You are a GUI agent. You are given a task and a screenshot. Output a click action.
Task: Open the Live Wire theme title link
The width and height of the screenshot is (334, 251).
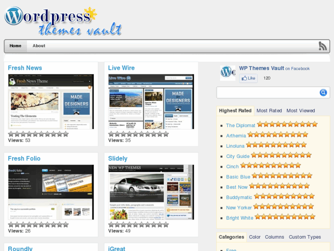click(x=121, y=68)
